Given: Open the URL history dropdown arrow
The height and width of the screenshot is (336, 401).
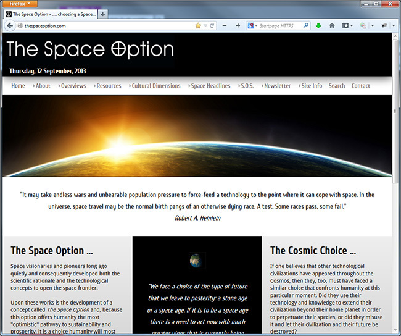Looking at the screenshot, I should [x=205, y=25].
